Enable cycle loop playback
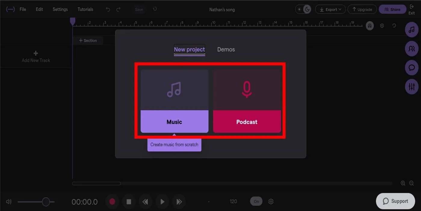 (x=394, y=26)
